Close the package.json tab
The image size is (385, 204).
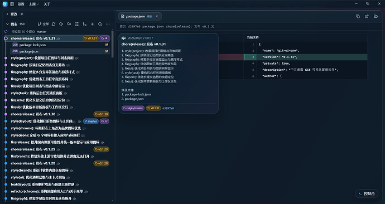point(157,16)
